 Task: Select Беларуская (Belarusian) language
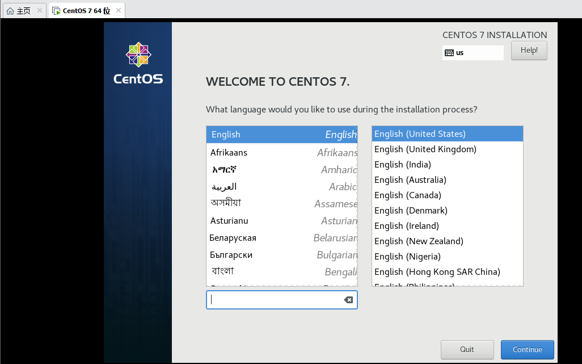click(x=282, y=238)
